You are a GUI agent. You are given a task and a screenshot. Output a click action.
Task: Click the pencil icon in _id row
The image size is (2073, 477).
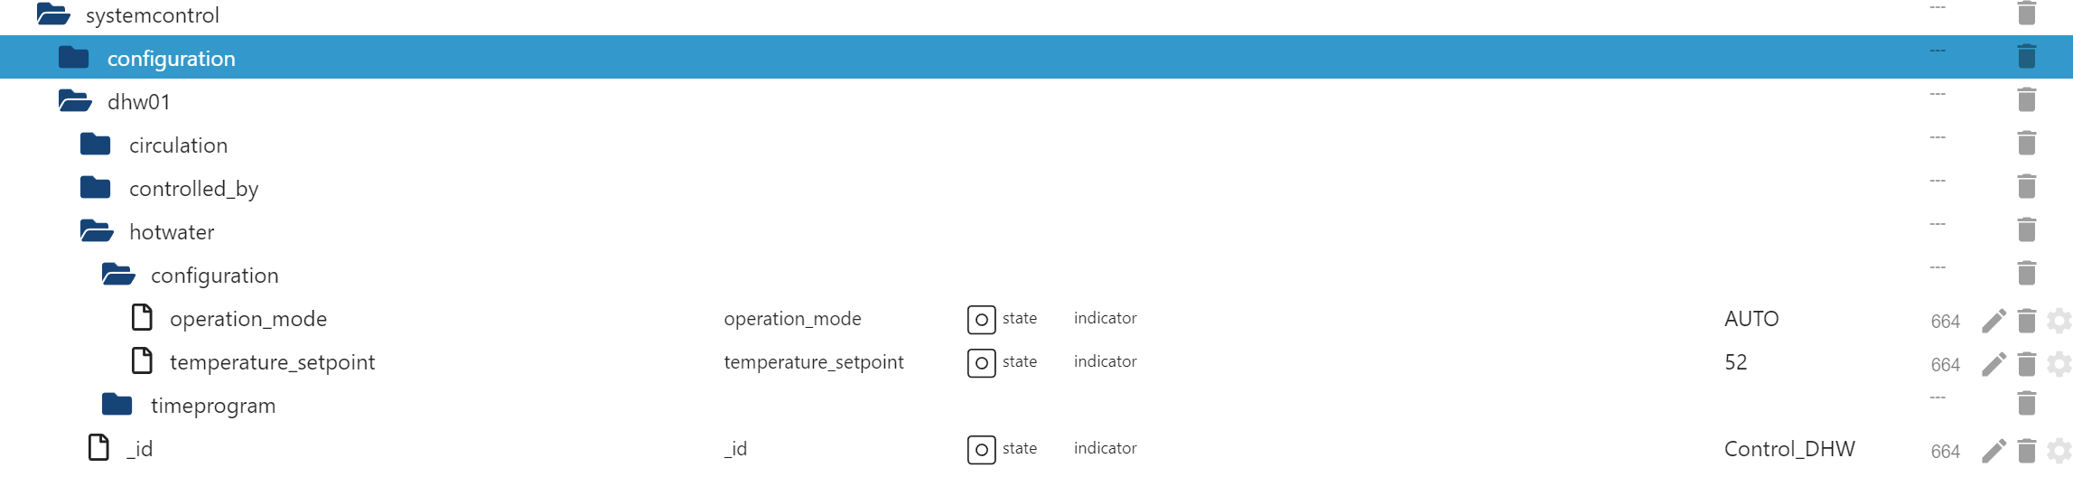point(1994,451)
